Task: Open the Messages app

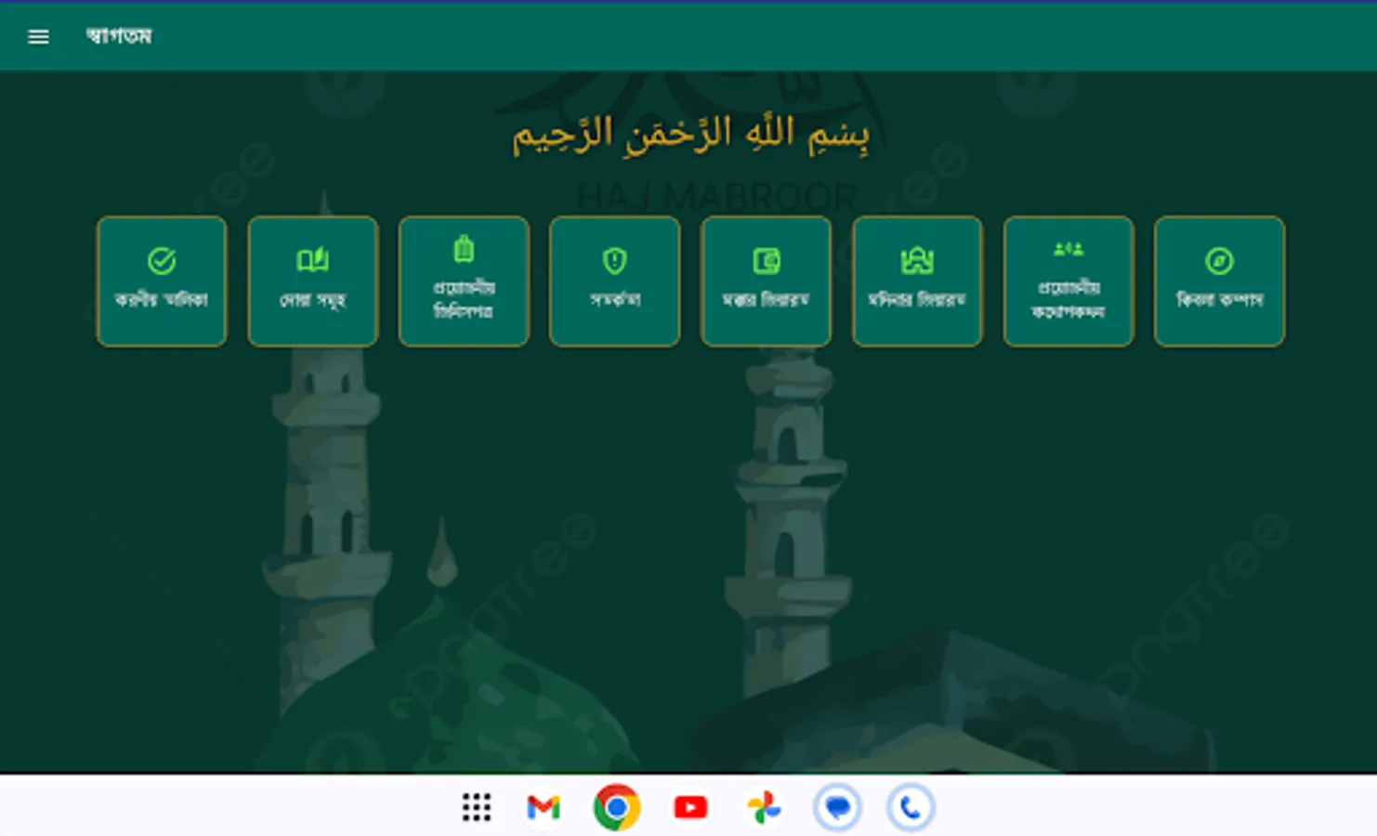Action: point(838,807)
